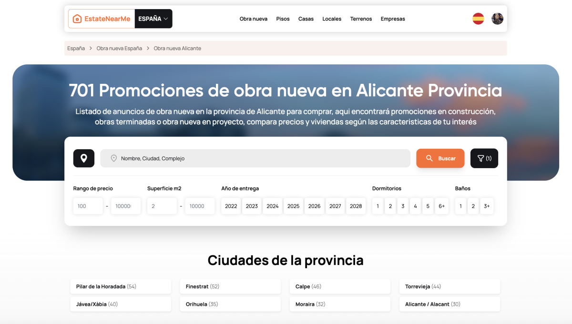Click the Obra nueva España breadcrumb
Screen dimensions: 572x324
119,48
